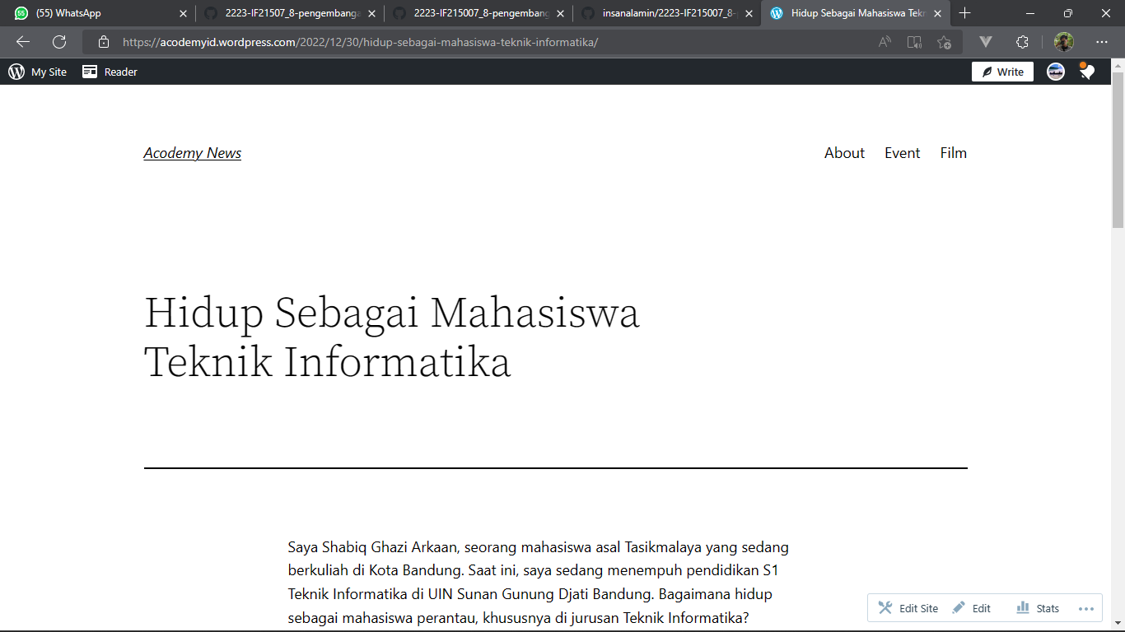The height and width of the screenshot is (632, 1125).
Task: Open the My Site menu via WordPress logo
Action: (16, 72)
